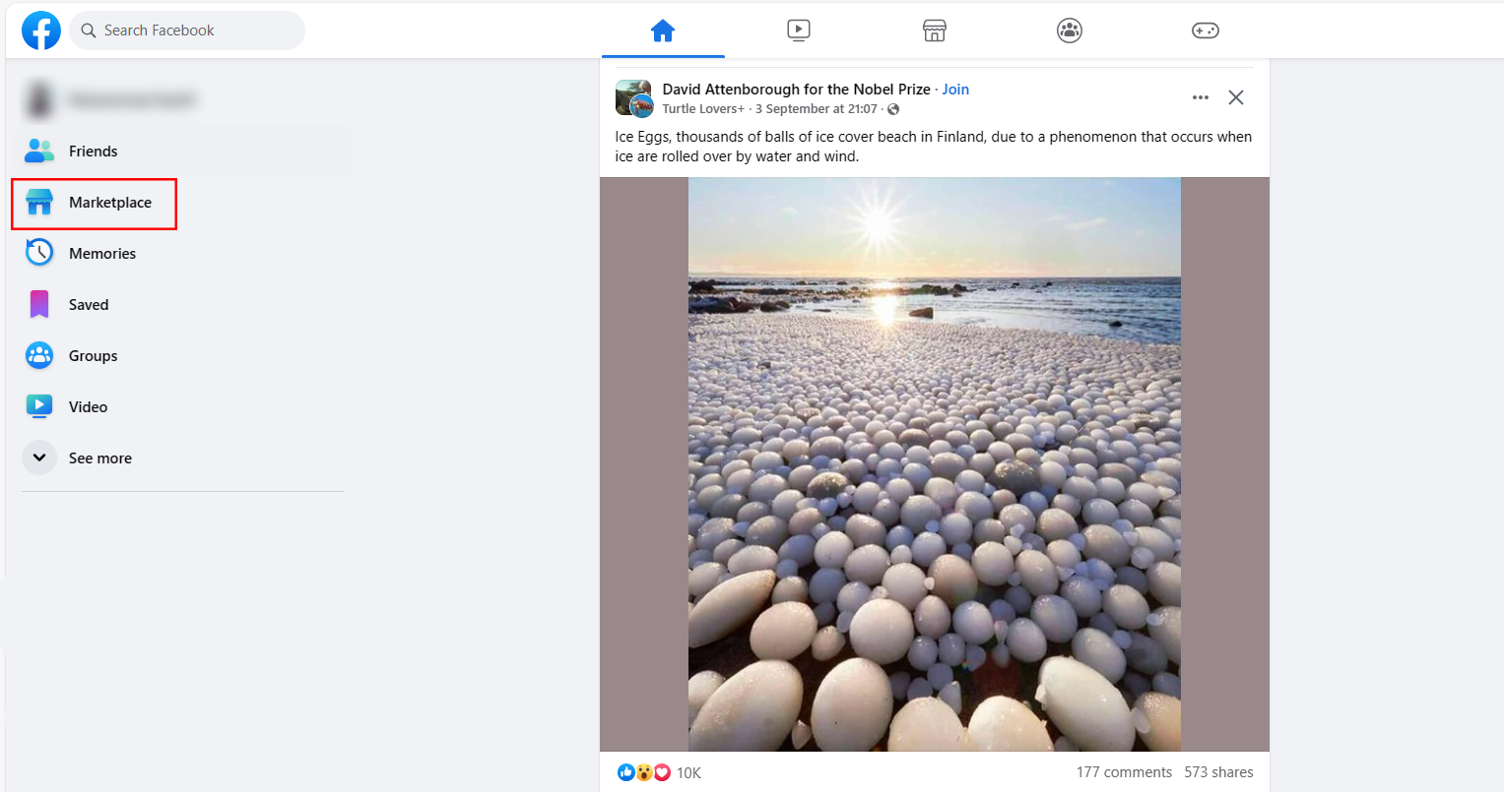Click the Marketplace storefront icon in top bar
Screen dimensions: 1504x792
935,30
